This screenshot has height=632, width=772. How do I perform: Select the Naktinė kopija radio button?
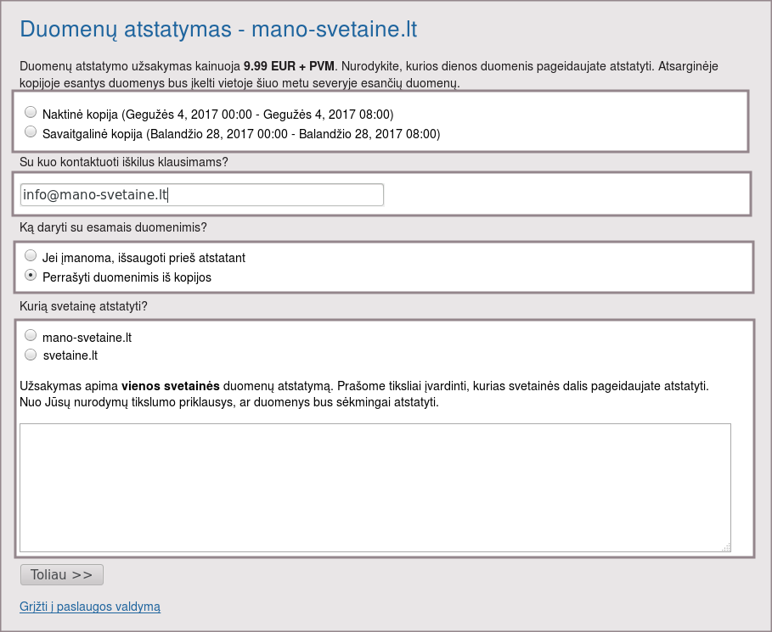(31, 112)
